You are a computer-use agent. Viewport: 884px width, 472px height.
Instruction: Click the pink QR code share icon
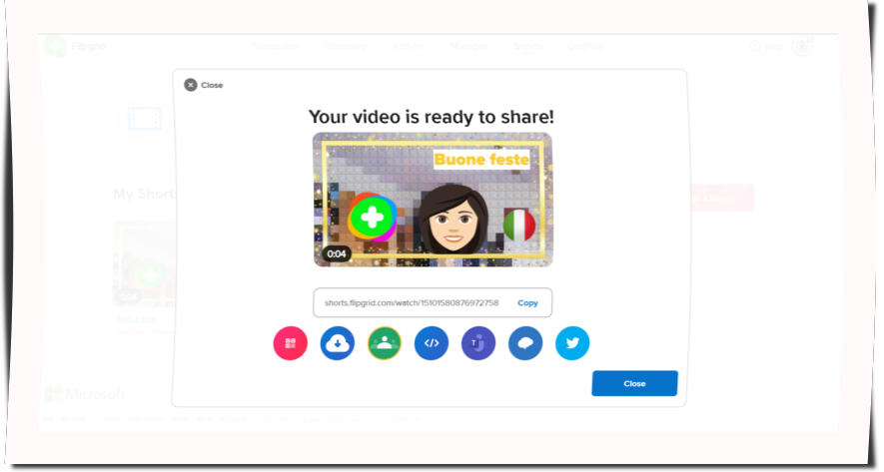(290, 343)
